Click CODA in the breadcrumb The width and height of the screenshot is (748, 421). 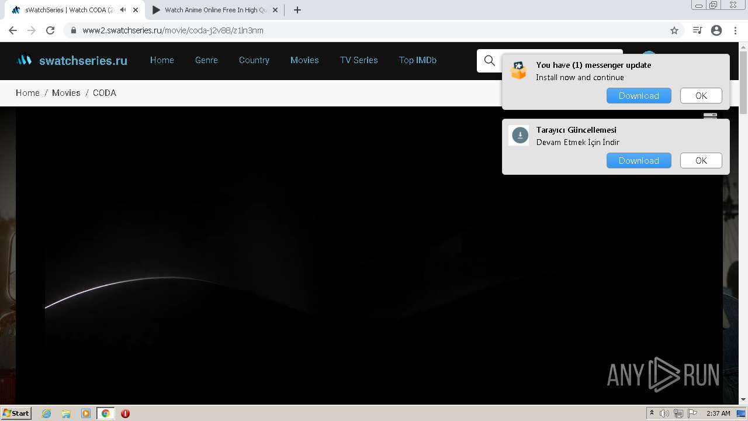[x=105, y=93]
